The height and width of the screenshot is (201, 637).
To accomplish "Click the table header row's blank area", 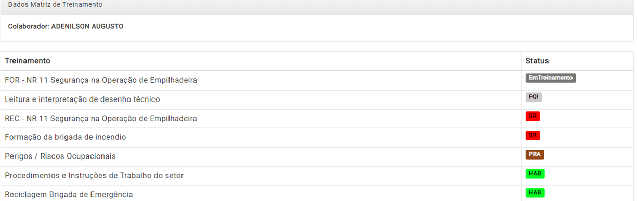I will pos(286,61).
